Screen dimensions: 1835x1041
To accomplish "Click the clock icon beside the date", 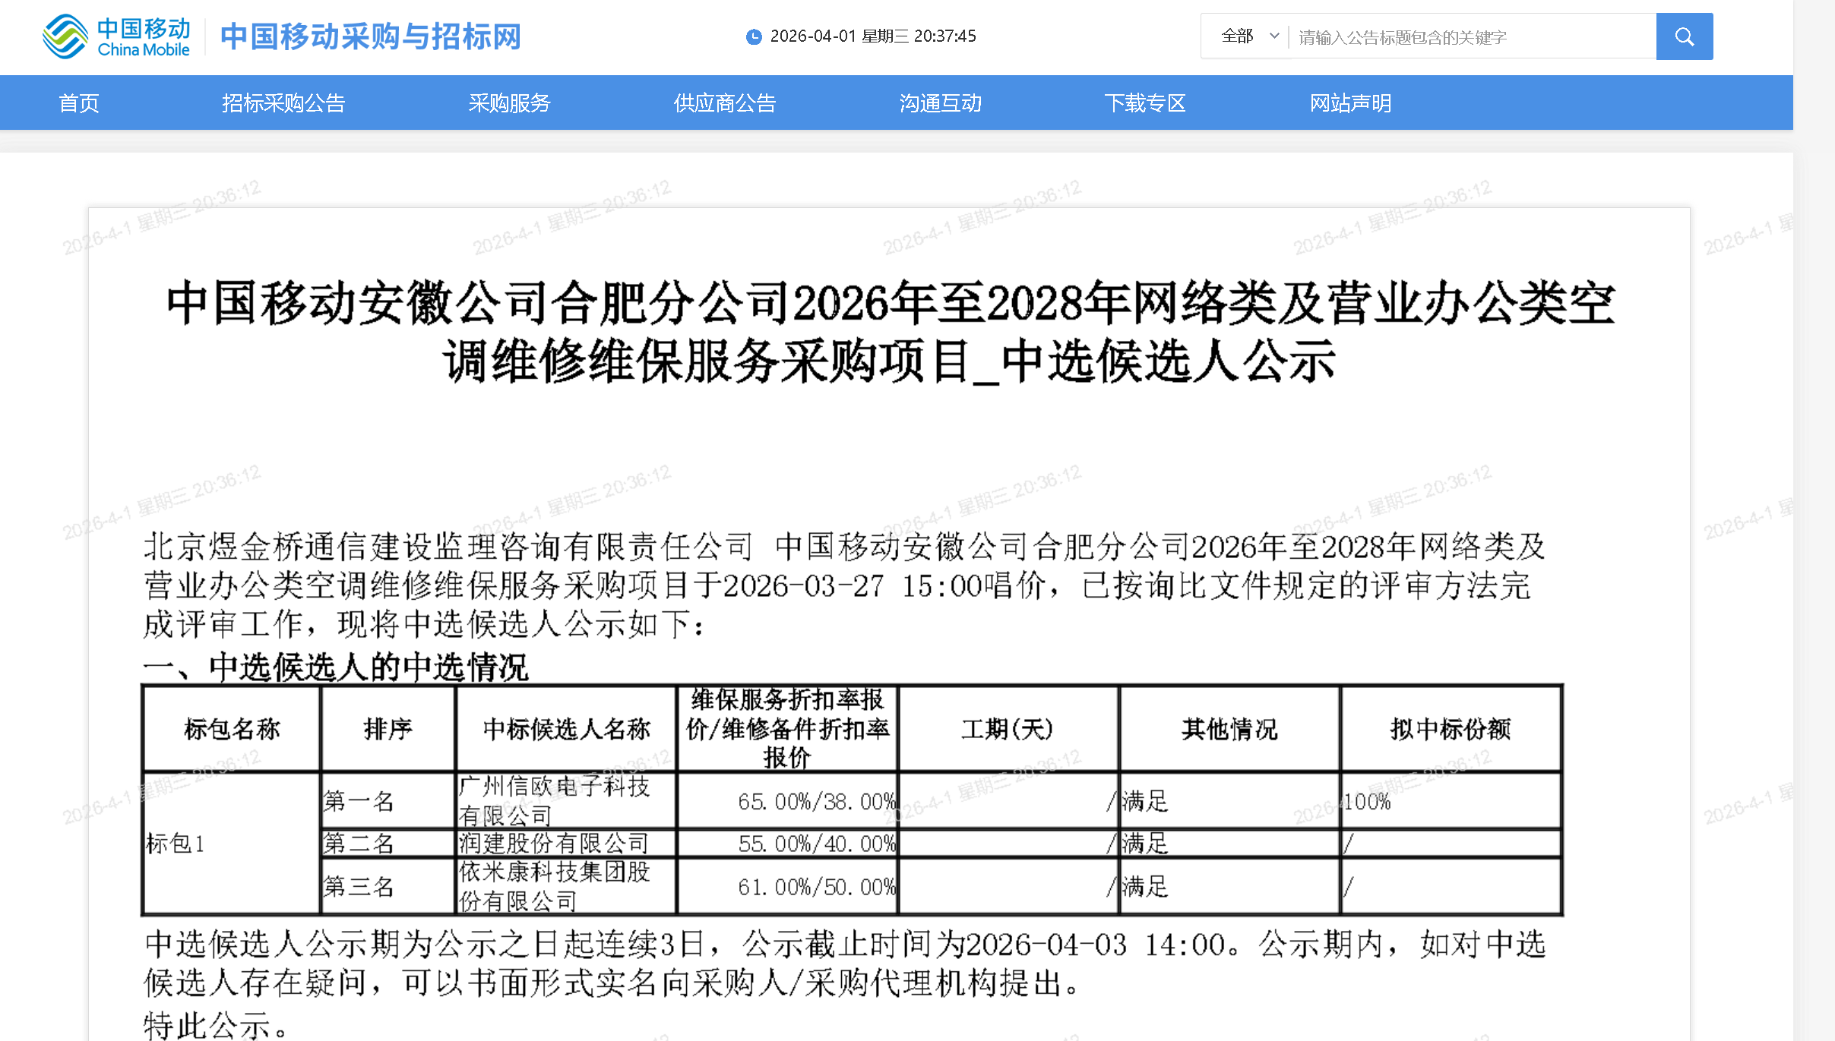I will (753, 36).
